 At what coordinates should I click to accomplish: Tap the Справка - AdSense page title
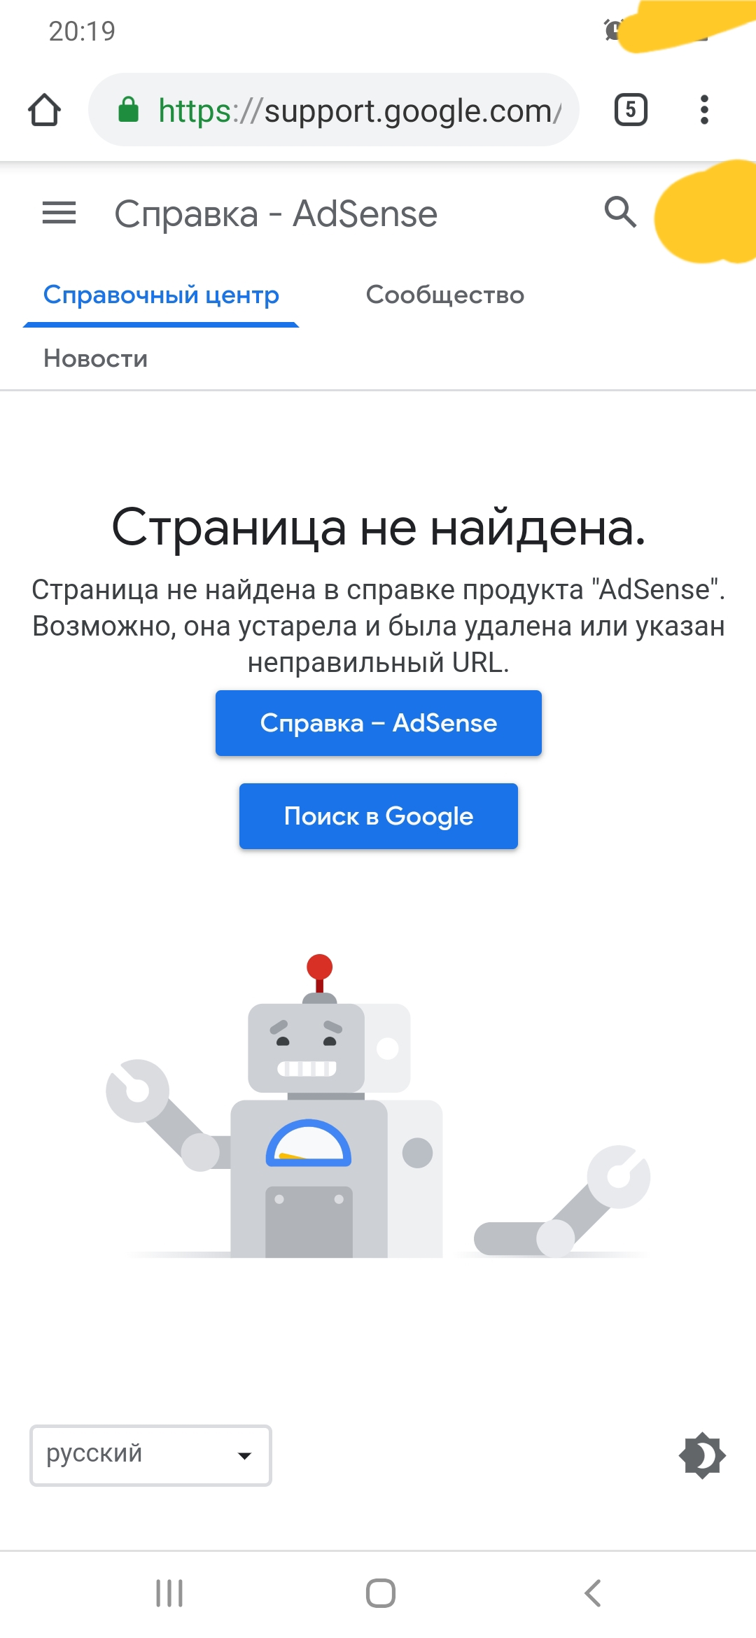pos(276,214)
